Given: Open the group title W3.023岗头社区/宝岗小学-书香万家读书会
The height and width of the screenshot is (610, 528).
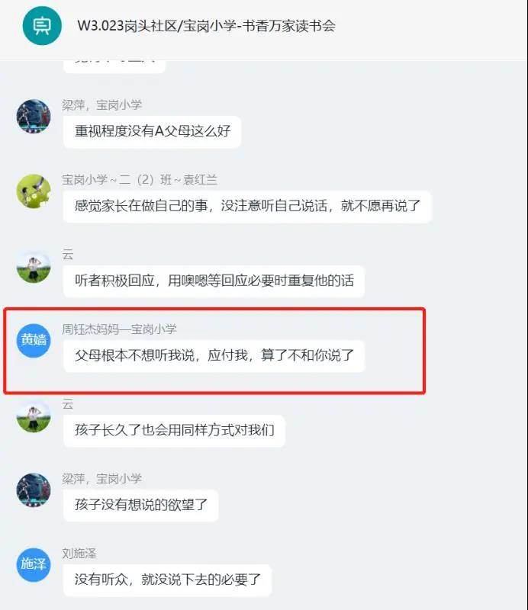Looking at the screenshot, I should pos(206,26).
